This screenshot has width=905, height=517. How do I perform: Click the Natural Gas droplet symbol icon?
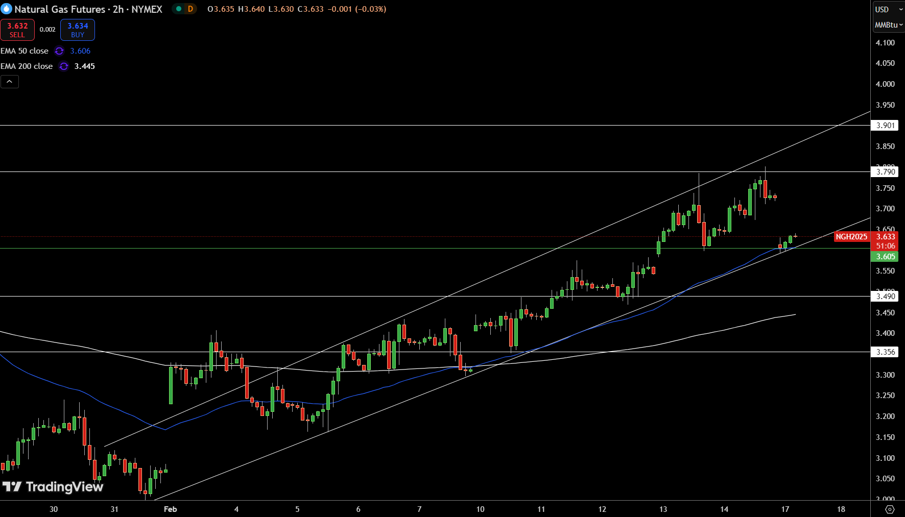click(x=7, y=9)
